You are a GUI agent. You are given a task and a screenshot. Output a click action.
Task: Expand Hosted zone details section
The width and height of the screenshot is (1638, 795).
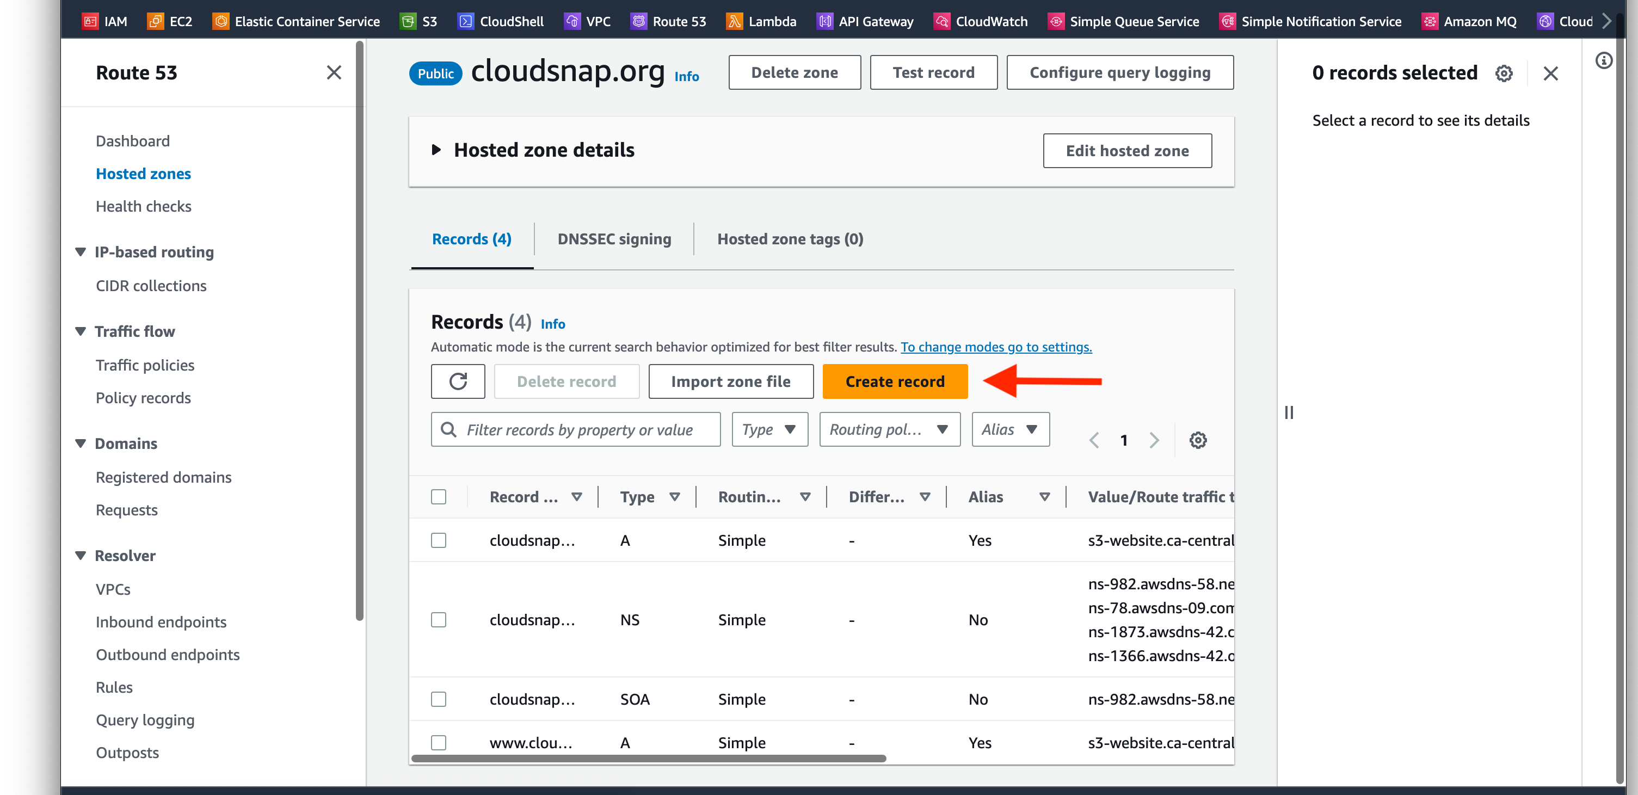(x=436, y=150)
